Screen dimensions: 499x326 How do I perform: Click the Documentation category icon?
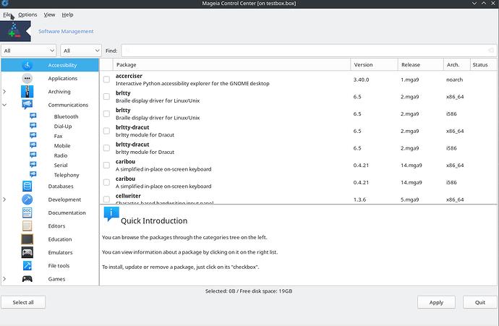27,213
